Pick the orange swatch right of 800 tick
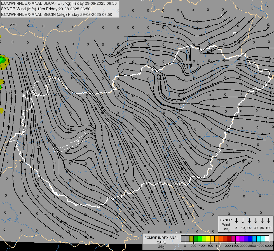 point(217,238)
